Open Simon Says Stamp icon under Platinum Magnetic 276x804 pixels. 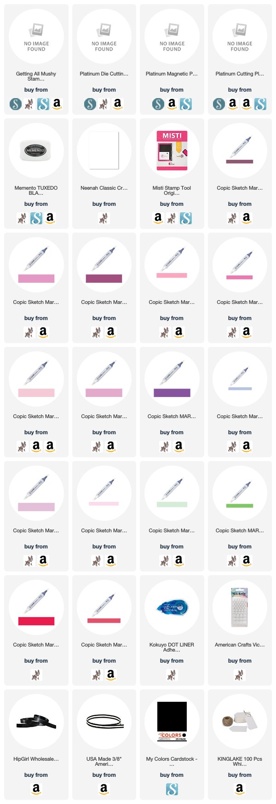coord(158,104)
